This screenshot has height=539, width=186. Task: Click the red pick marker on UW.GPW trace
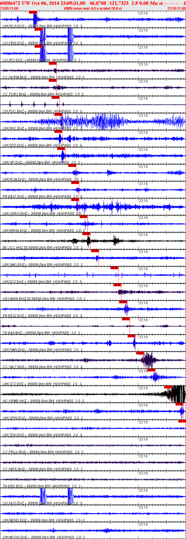tap(179, 404)
